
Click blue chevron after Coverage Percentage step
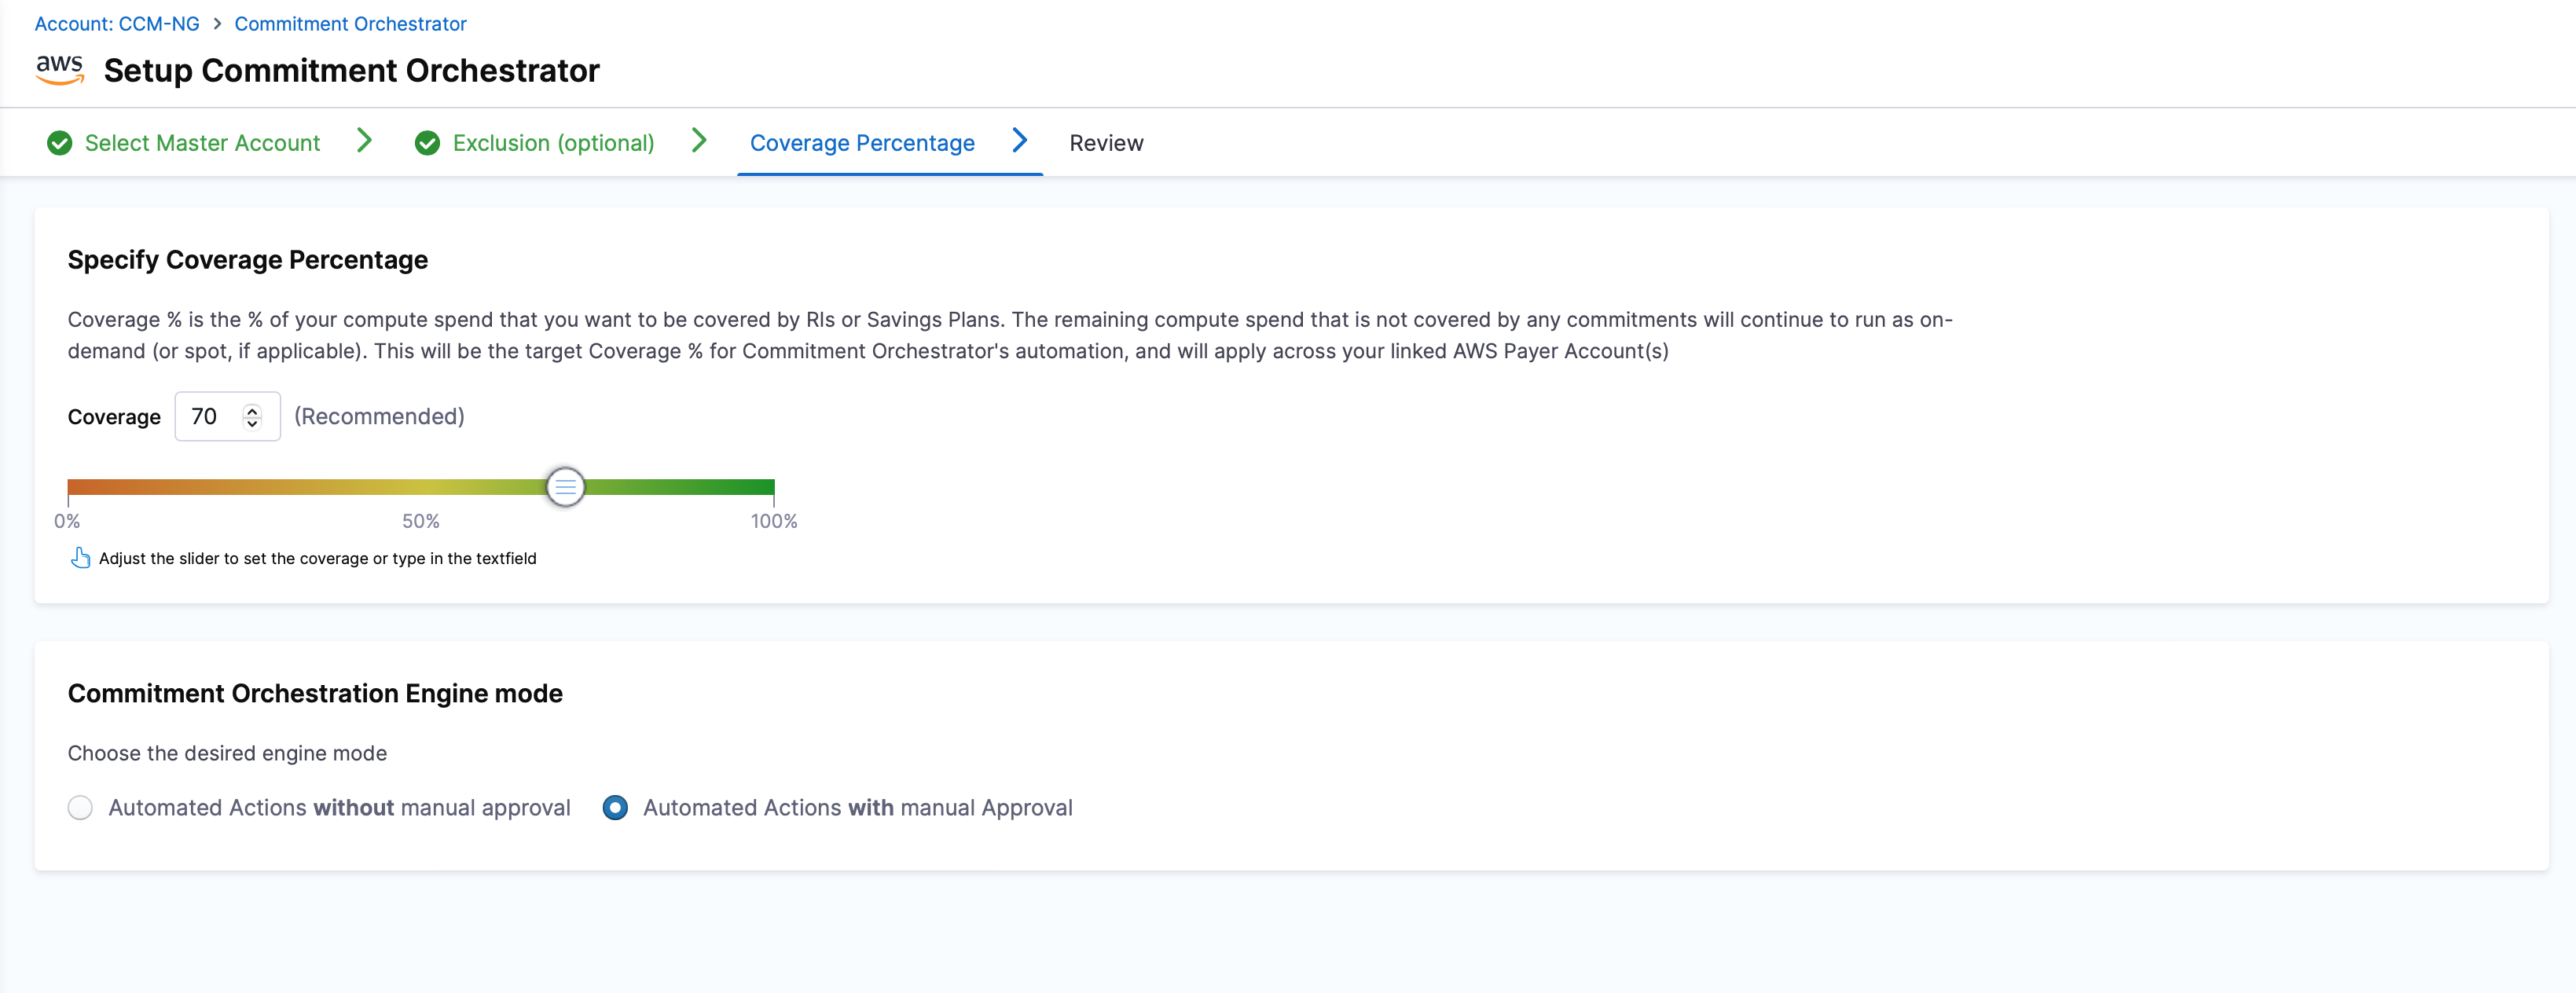(1019, 141)
